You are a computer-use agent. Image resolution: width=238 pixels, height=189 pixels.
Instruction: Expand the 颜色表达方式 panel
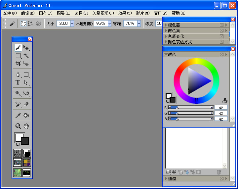166,42
